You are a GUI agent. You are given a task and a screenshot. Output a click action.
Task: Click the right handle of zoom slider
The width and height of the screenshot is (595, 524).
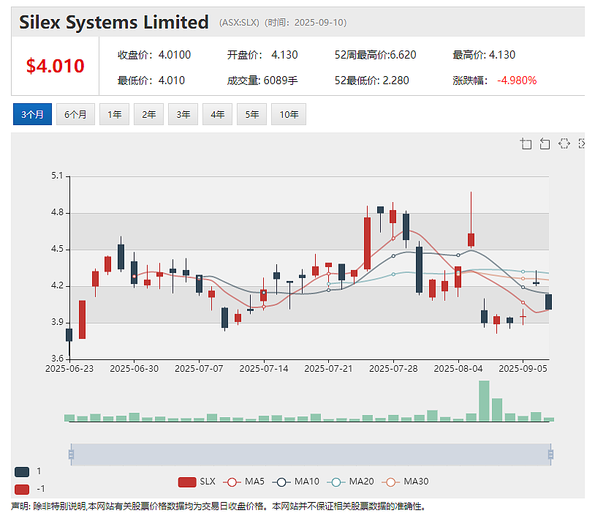pos(550,454)
